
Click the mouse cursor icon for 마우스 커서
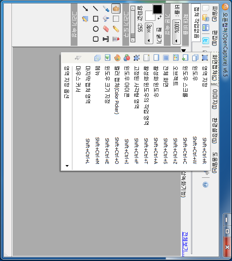coord(78,58)
